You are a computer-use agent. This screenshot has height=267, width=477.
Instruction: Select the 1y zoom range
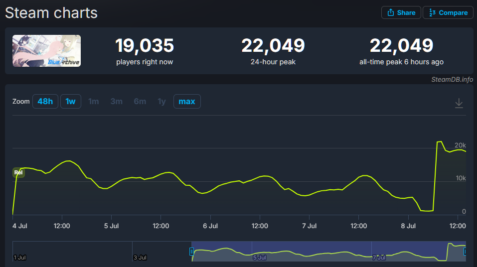(x=162, y=101)
